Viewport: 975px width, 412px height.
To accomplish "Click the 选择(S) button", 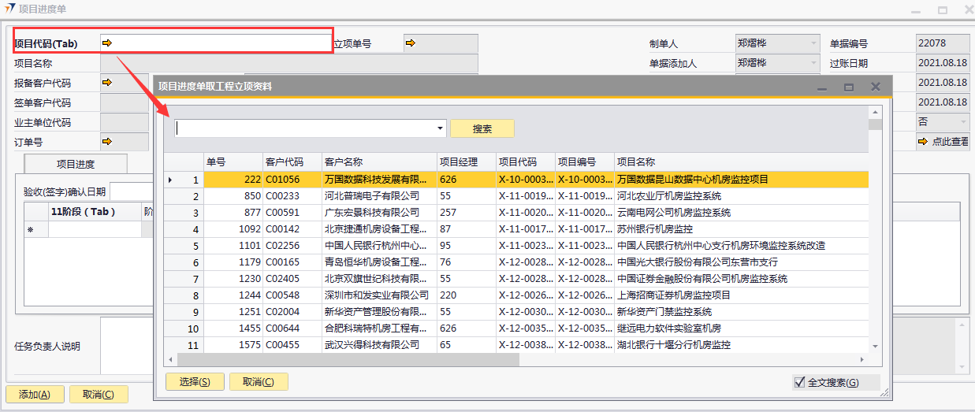I will (x=195, y=382).
